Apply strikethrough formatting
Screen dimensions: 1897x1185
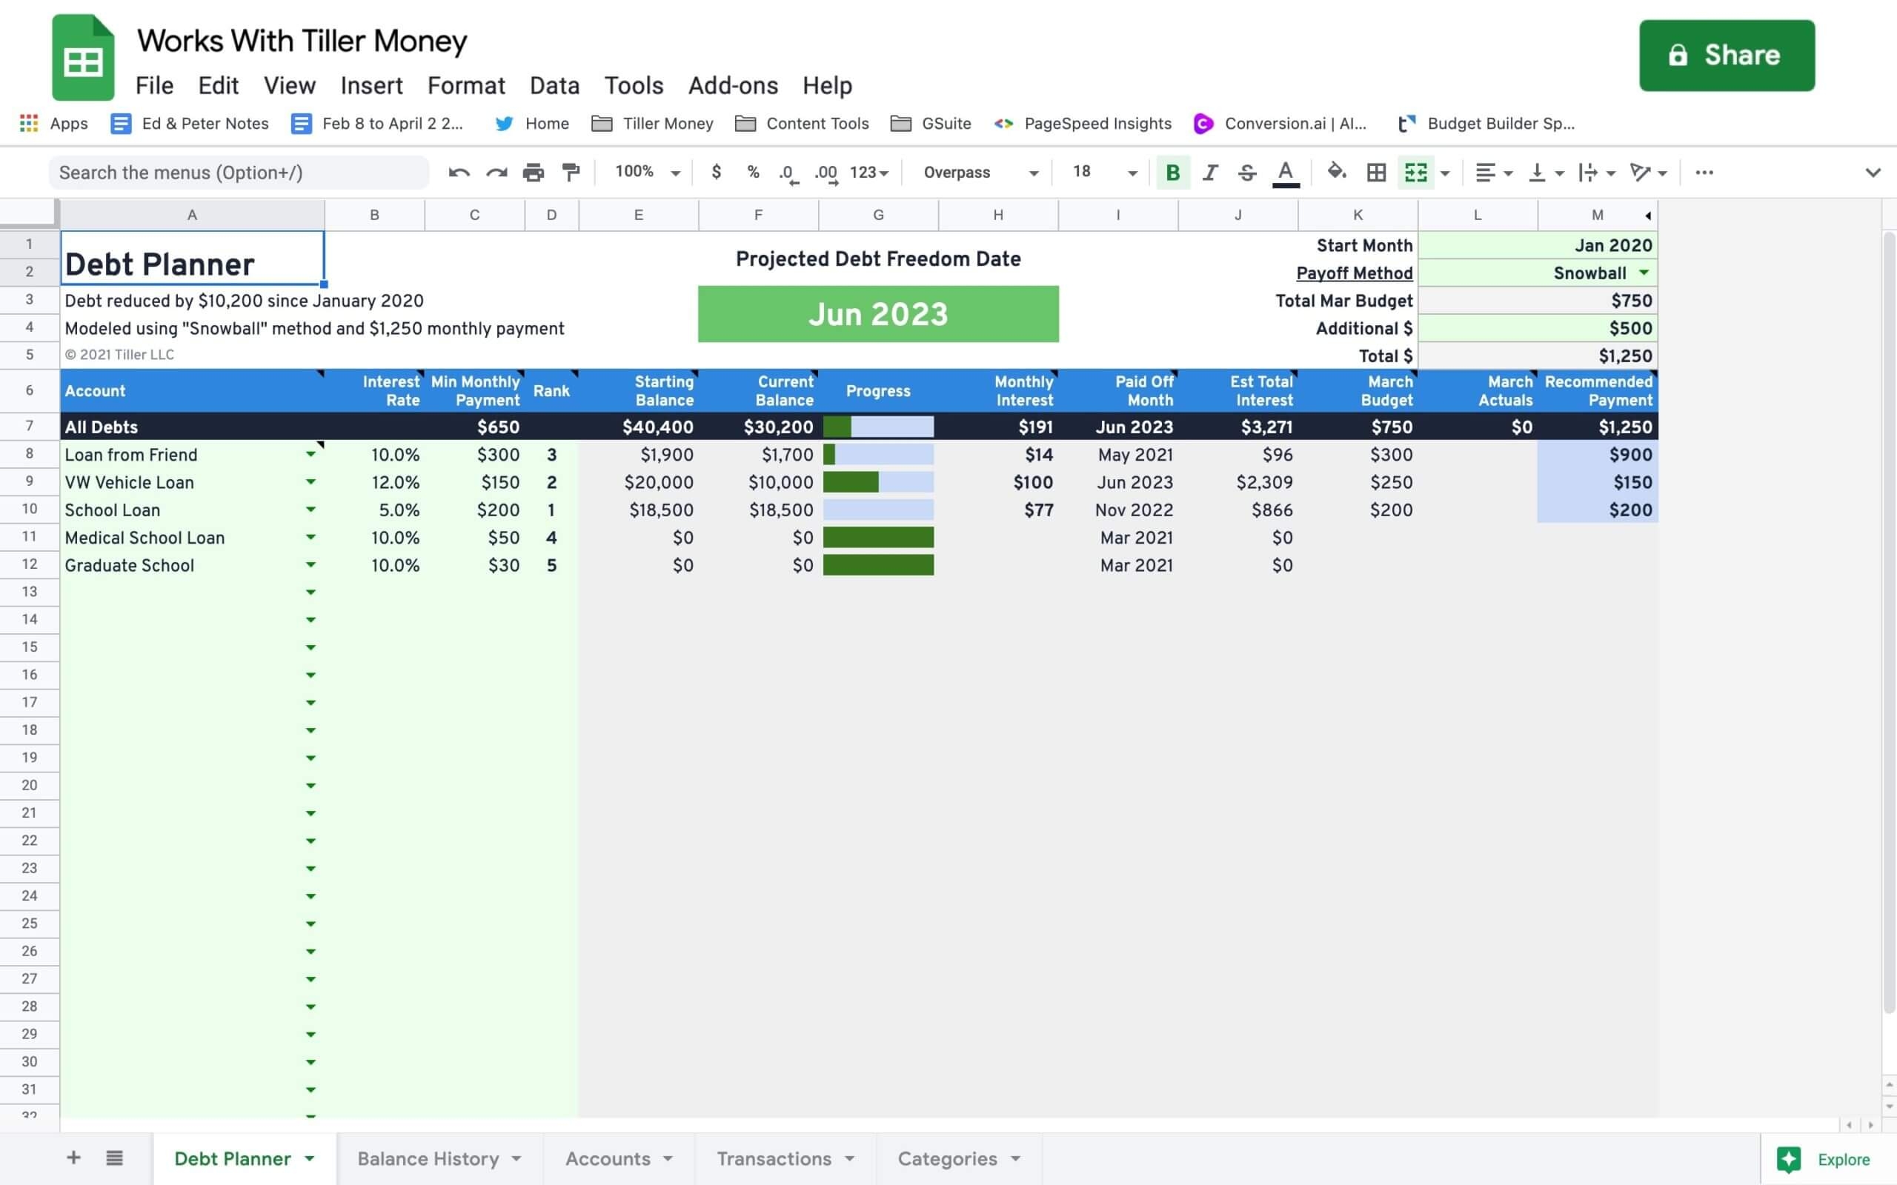pyautogui.click(x=1246, y=172)
